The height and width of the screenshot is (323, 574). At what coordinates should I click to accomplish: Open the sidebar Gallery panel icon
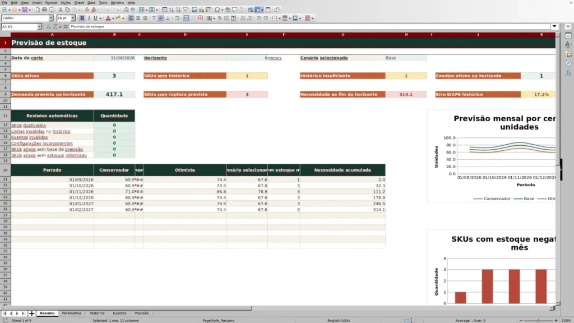pos(568,54)
